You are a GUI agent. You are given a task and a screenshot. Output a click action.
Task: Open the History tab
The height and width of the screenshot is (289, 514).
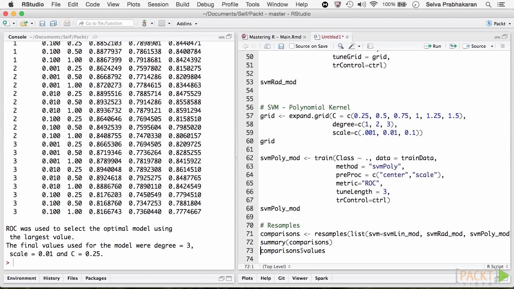coord(51,278)
